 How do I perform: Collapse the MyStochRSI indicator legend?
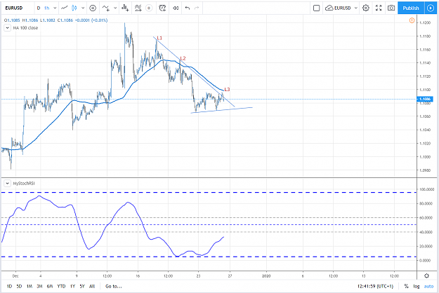[7, 184]
